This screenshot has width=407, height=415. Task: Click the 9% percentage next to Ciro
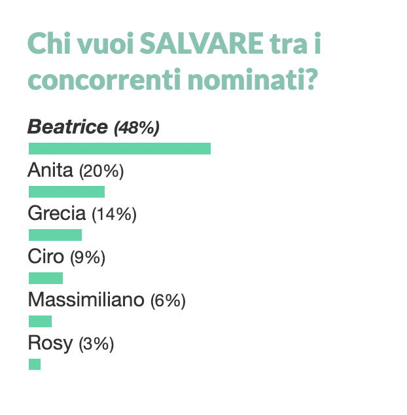(x=88, y=257)
